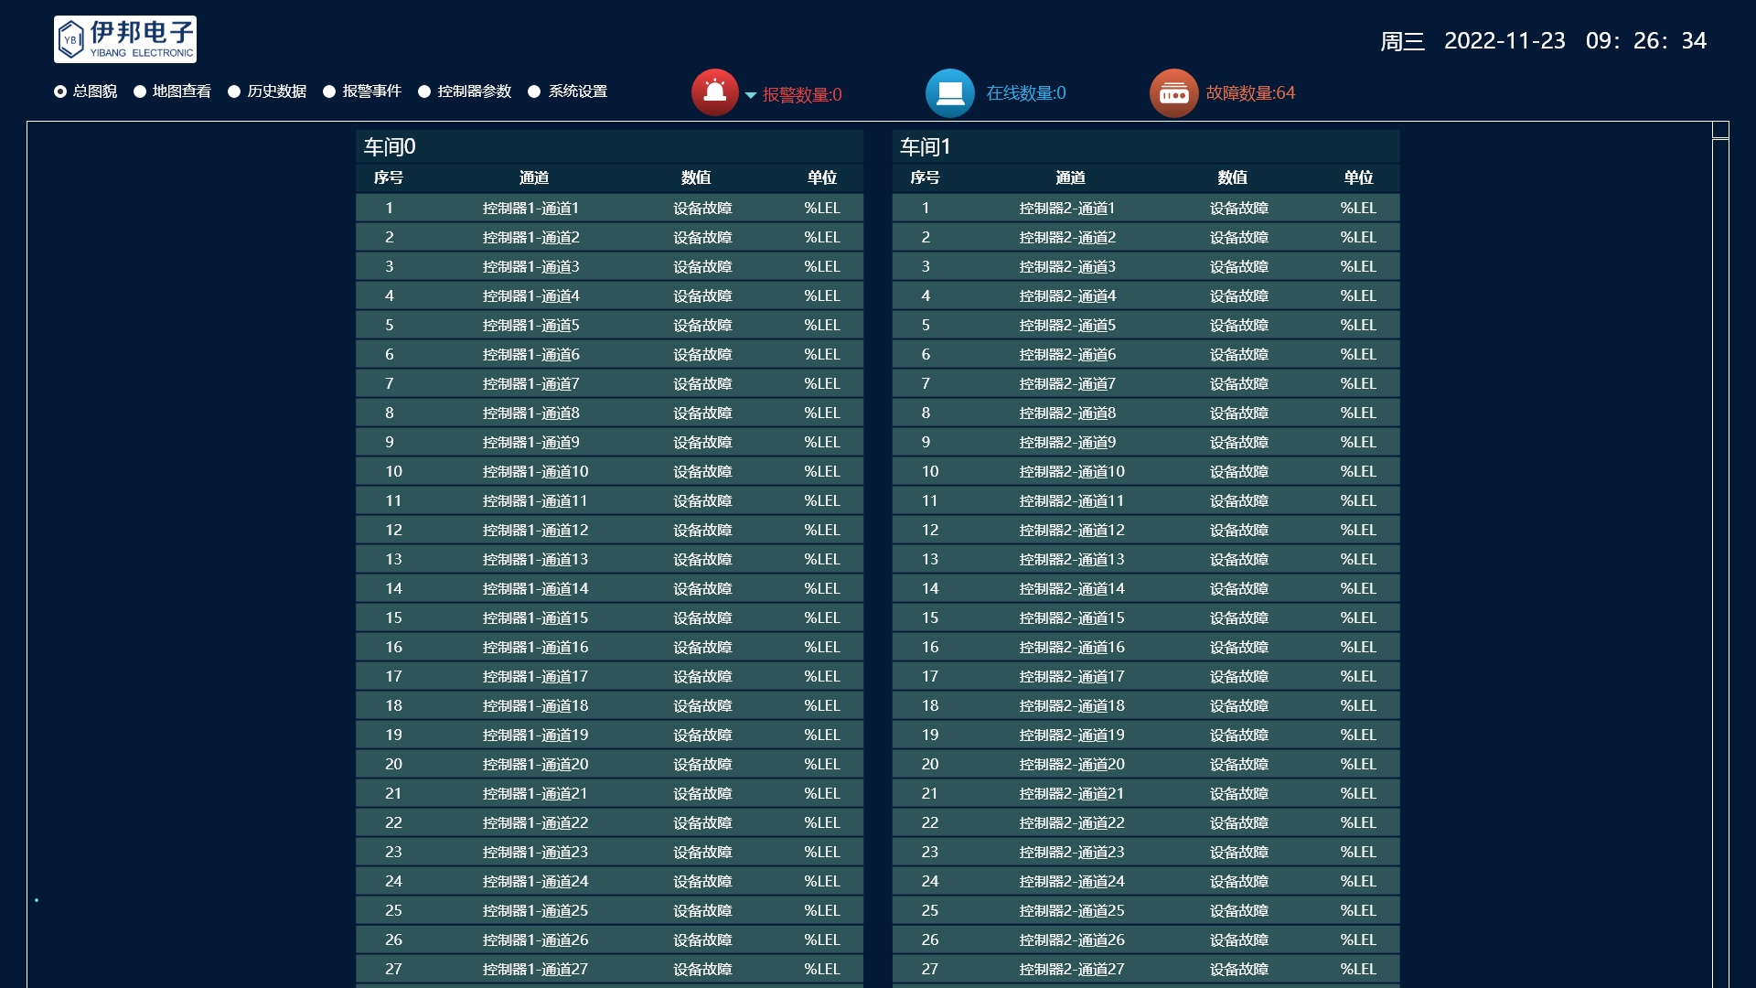Switch to 历史数据 view
Viewport: 1756px width, 988px height.
pos(234,91)
